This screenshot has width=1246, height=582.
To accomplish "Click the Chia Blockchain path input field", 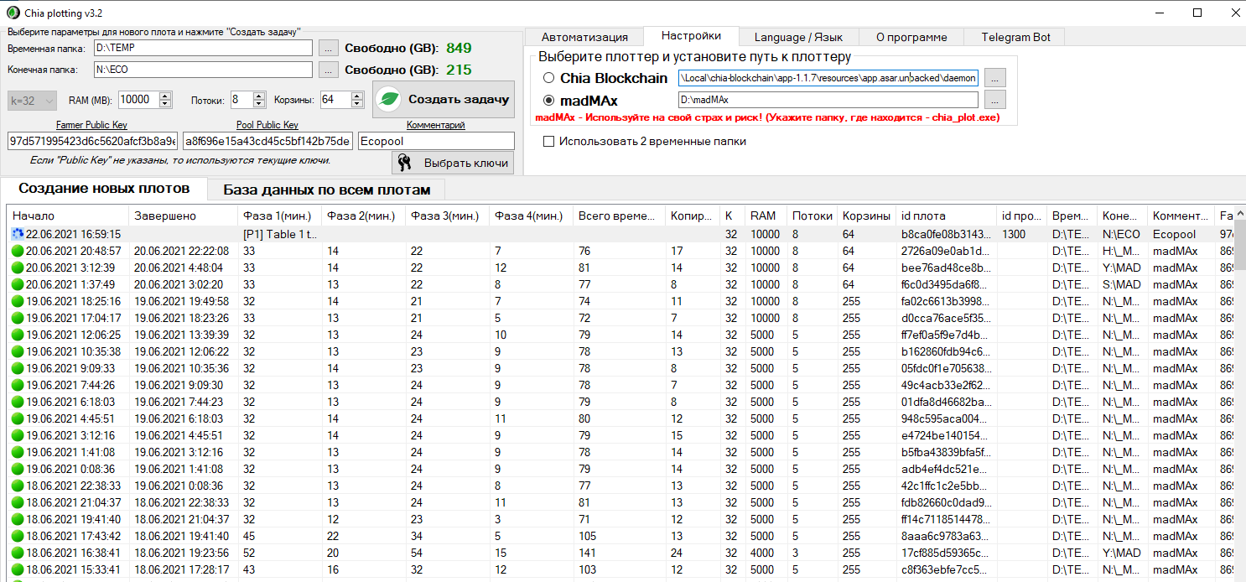I will (828, 78).
